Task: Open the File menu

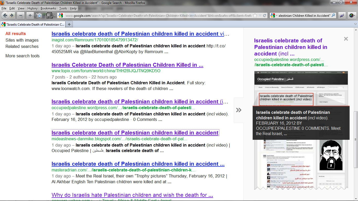Action: click(4, 8)
